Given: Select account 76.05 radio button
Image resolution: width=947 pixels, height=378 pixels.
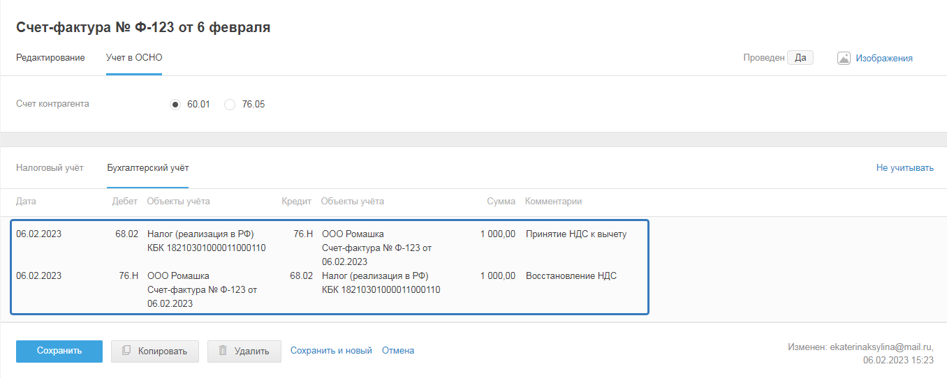Looking at the screenshot, I should (x=230, y=105).
